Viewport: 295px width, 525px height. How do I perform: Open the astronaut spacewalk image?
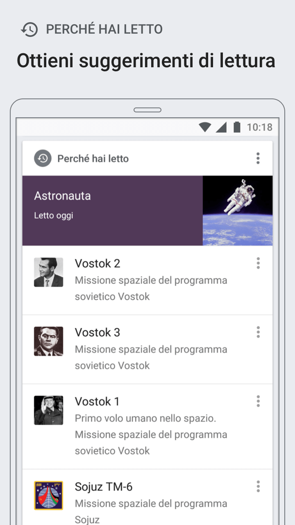[x=238, y=210]
